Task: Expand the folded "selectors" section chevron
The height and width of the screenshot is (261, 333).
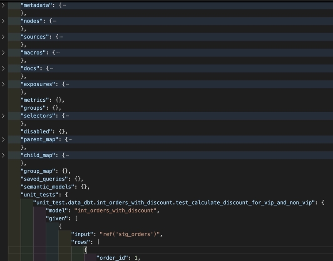Action: click(3, 116)
